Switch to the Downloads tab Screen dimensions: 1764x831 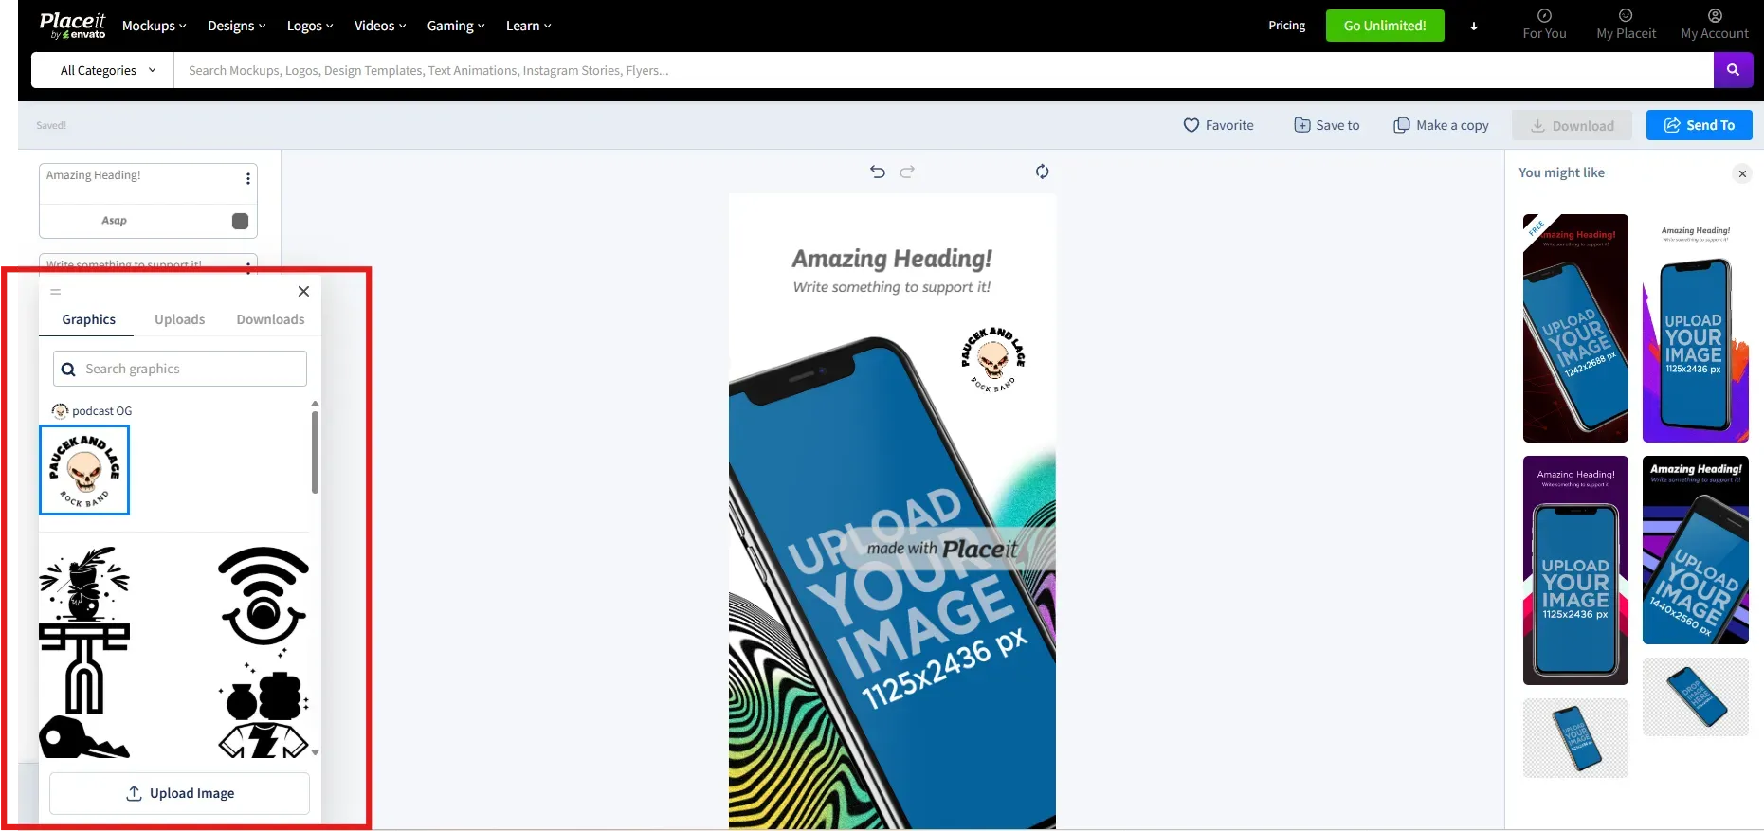[271, 319]
